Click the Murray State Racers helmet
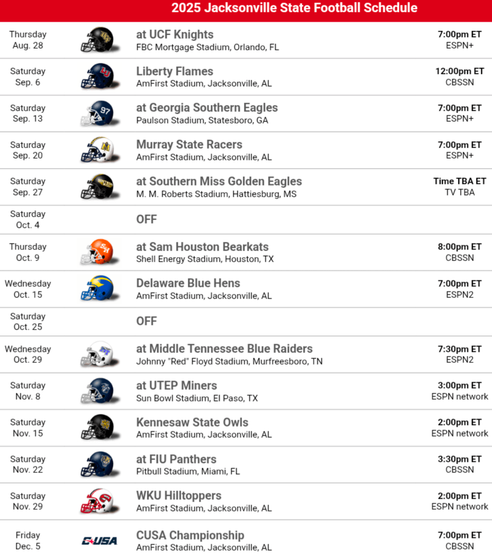Viewport: 492px width, 556px height. click(x=97, y=150)
